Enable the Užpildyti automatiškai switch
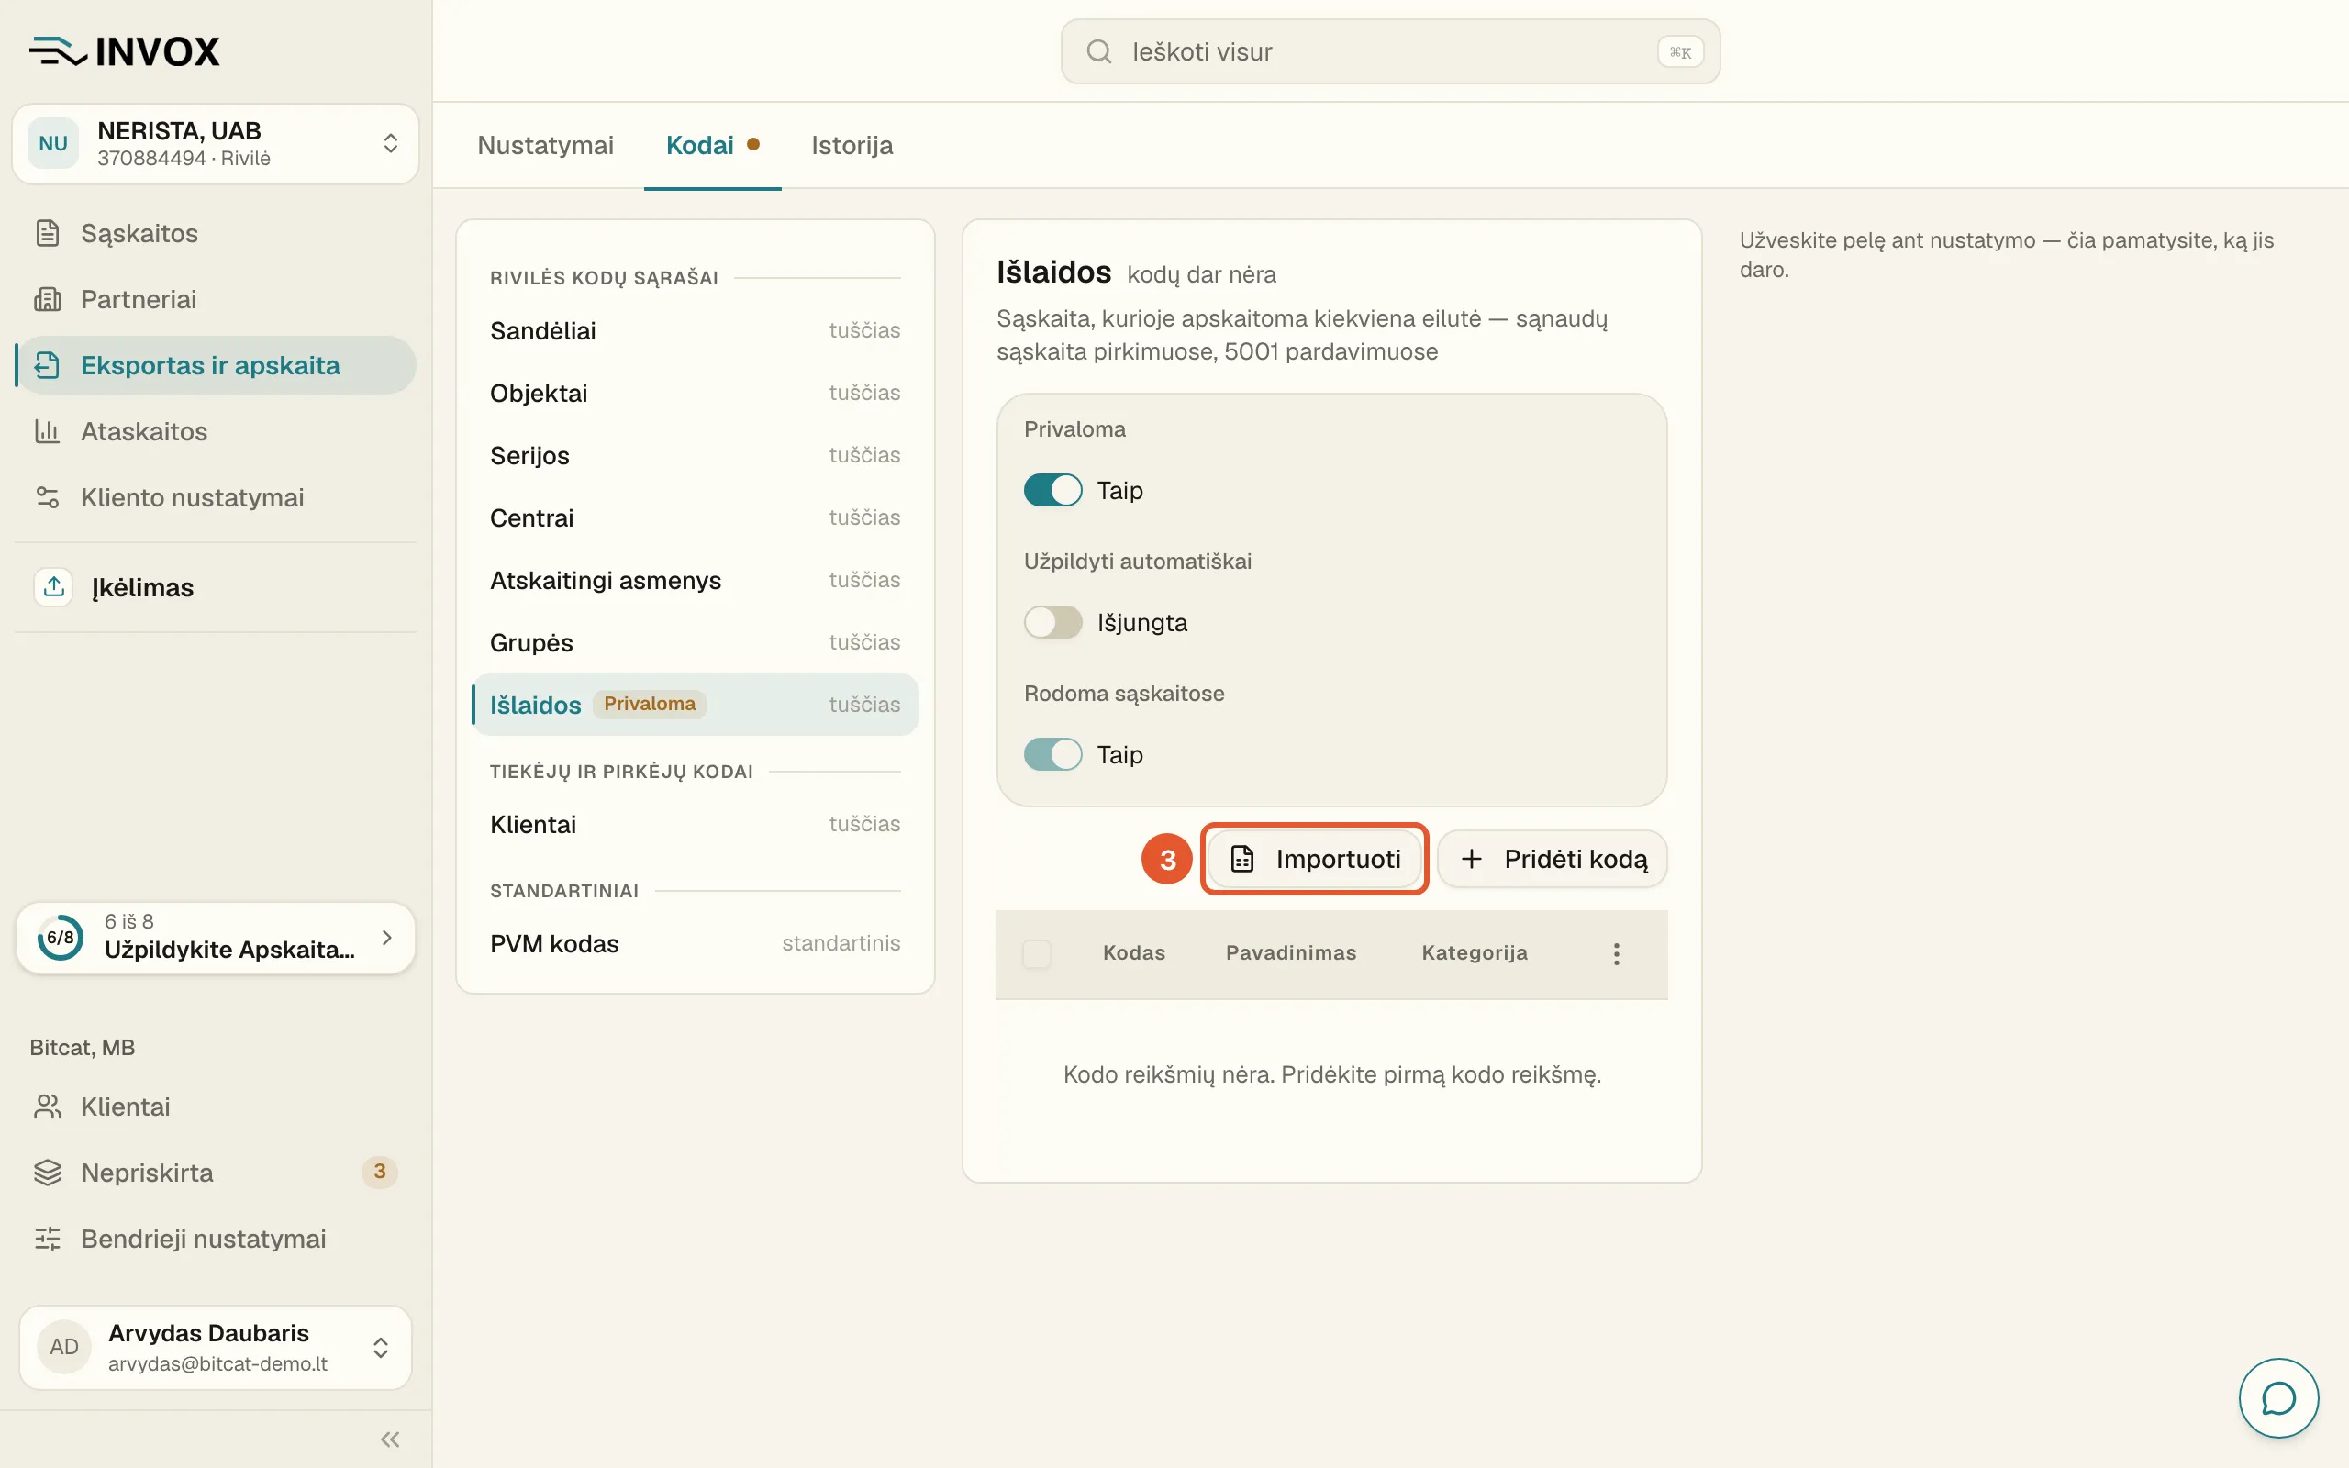 (1052, 622)
